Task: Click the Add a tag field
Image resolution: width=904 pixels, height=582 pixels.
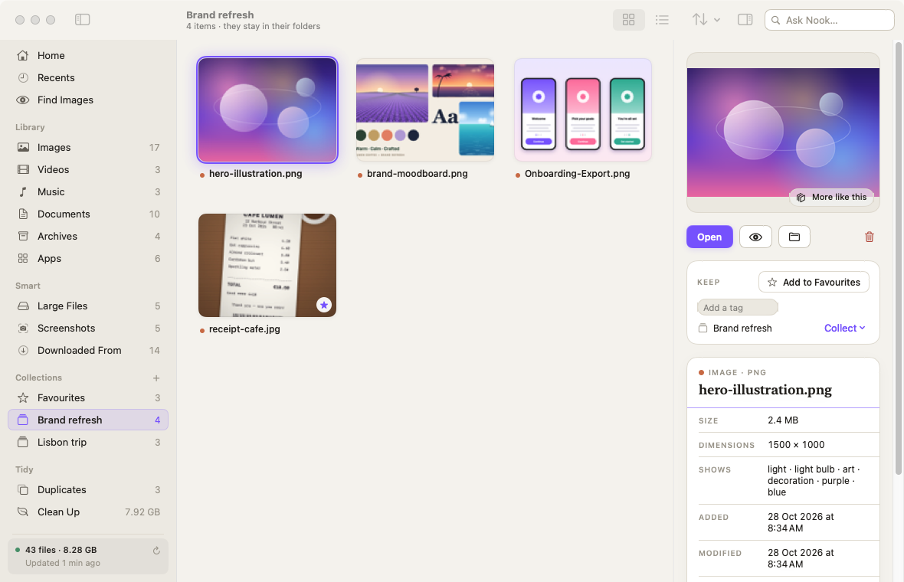Action: click(738, 308)
